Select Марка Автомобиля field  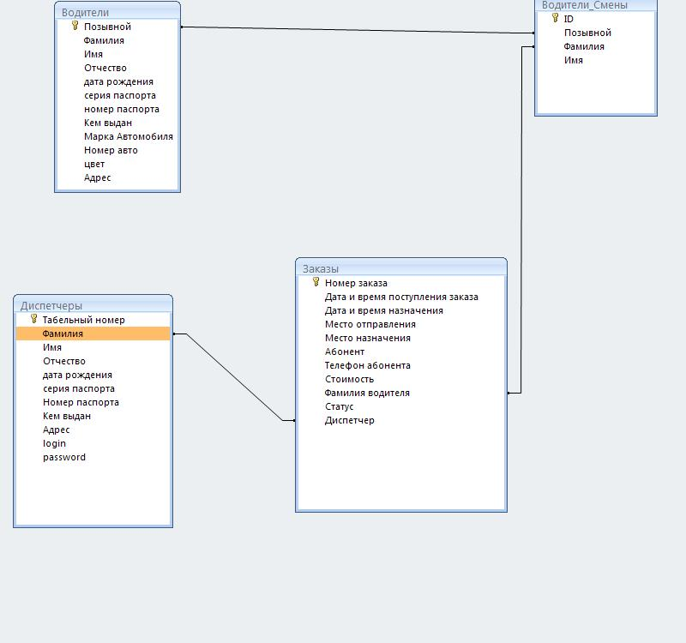tap(128, 136)
